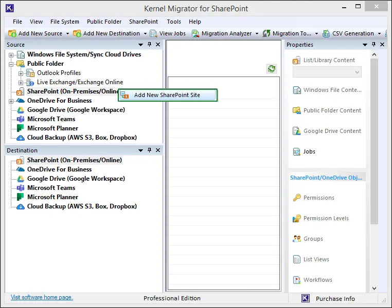392x308 pixels.
Task: Click the Migration Analyzer toolbar icon
Action: (196, 33)
